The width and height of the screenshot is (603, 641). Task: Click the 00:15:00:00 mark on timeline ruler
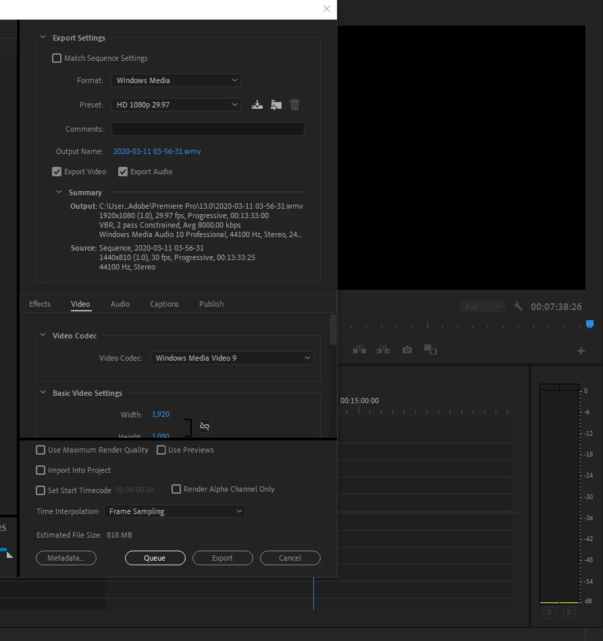(359, 401)
